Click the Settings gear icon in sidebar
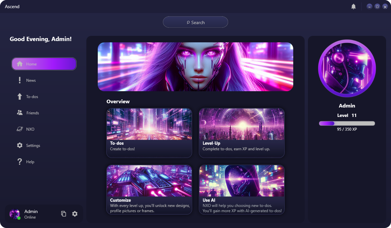The height and width of the screenshot is (228, 391). 20,145
